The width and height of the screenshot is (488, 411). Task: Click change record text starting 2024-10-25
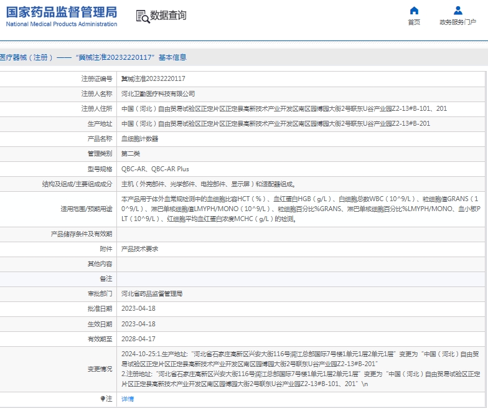pos(301,369)
